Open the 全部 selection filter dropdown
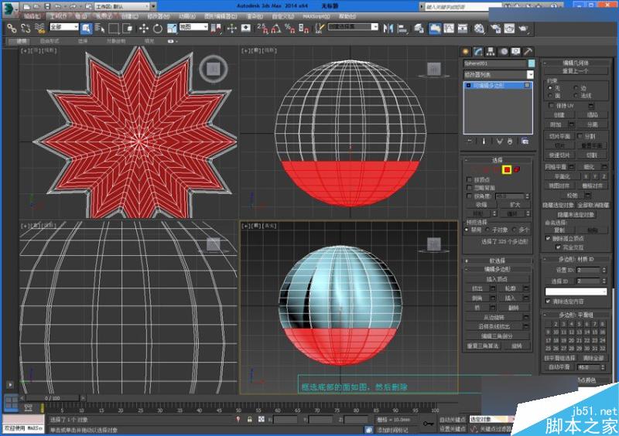Screen dimensions: 619x436 (x=64, y=27)
